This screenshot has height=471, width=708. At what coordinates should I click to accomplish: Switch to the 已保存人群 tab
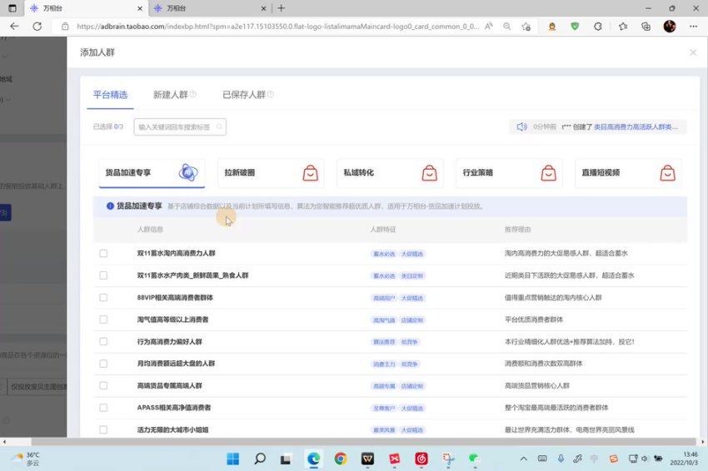point(243,95)
